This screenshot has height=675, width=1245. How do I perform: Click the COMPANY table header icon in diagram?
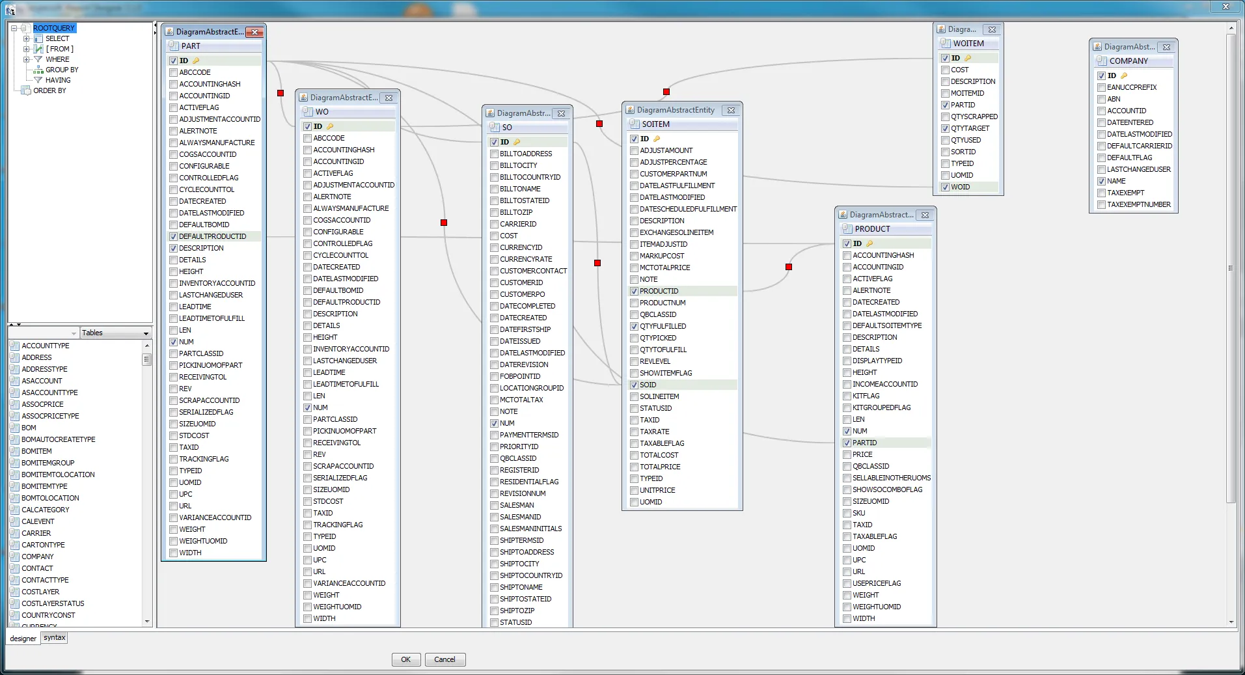1102,61
